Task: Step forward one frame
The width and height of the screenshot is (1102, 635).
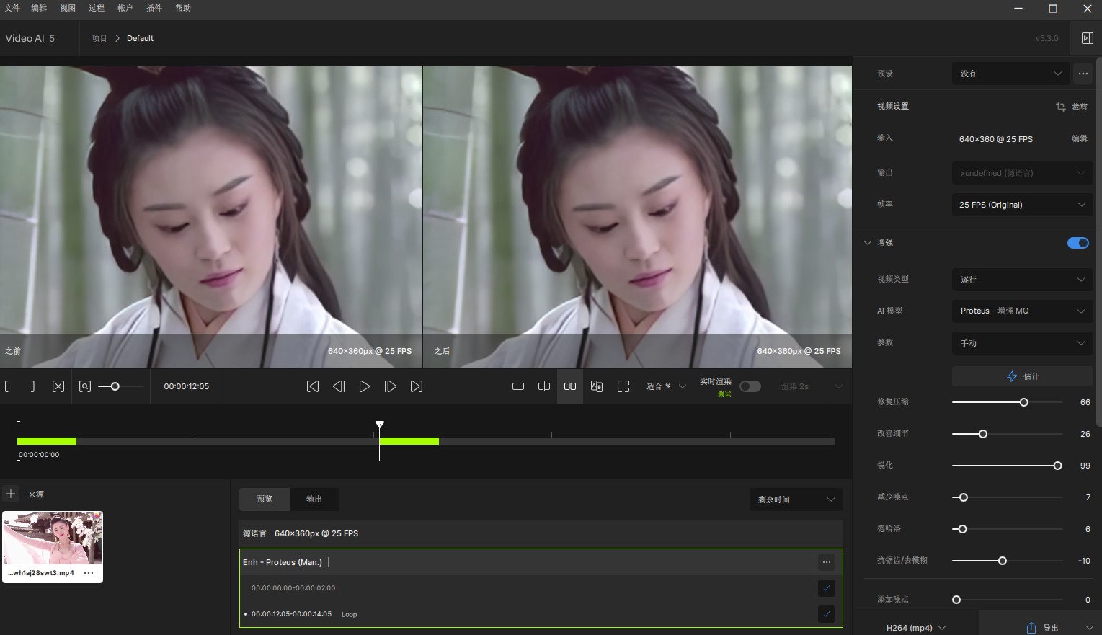Action: [391, 386]
